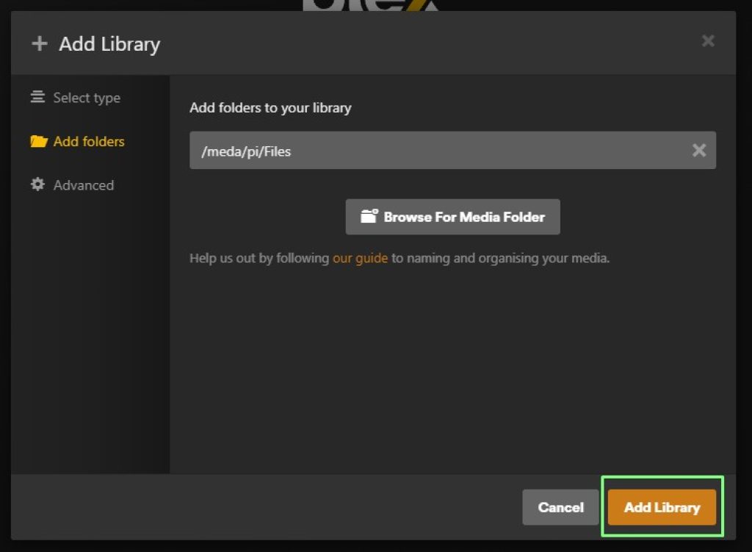752x552 pixels.
Task: Open the "our guide" link
Action: [x=360, y=259]
